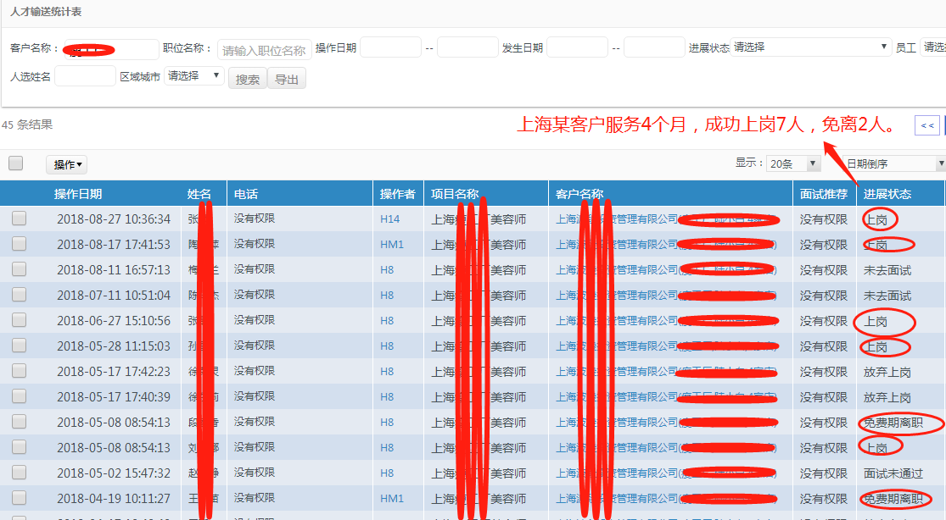Click the 操作日期 end date field

point(467,47)
